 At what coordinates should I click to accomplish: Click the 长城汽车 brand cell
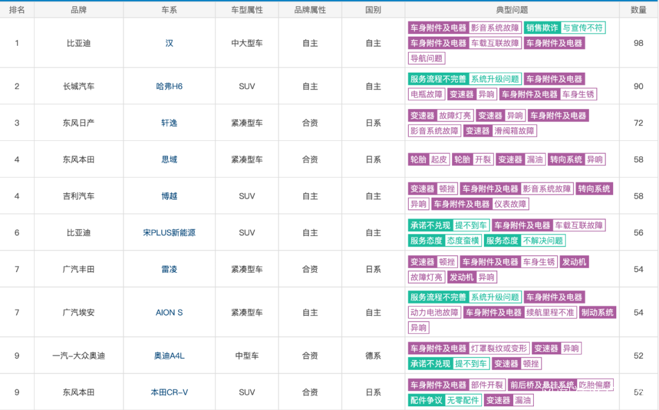[x=79, y=87]
